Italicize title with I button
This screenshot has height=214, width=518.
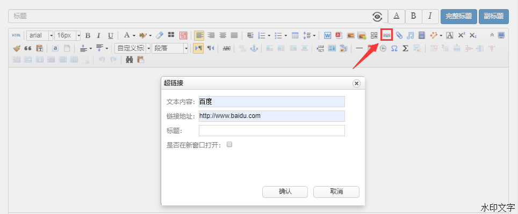click(x=430, y=17)
